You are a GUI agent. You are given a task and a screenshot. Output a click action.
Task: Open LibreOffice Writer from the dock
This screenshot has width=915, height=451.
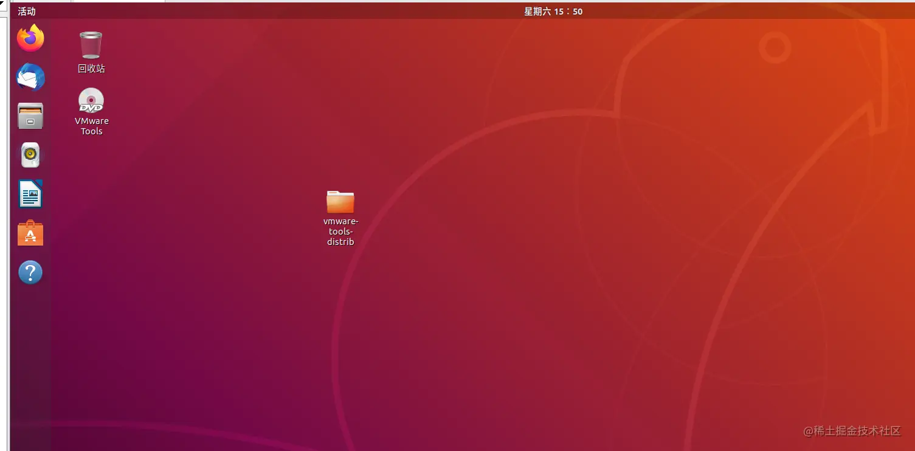[30, 194]
